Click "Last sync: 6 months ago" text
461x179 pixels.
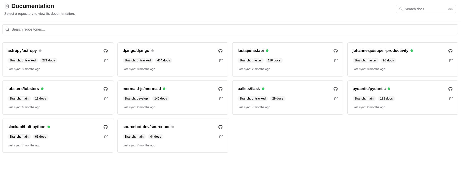click(24, 107)
